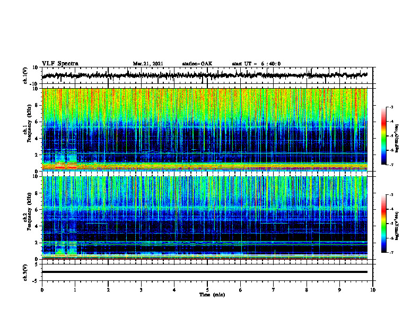The height and width of the screenshot is (325, 420).
Task: Click the "-7" label on ch.2 color bar
Action: pyautogui.click(x=391, y=252)
